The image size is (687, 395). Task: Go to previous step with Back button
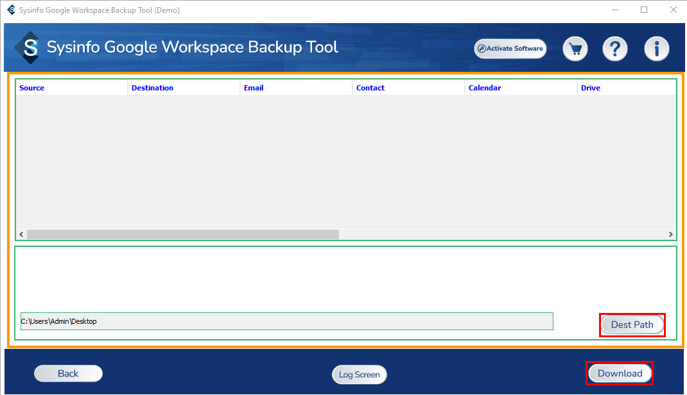click(x=68, y=373)
